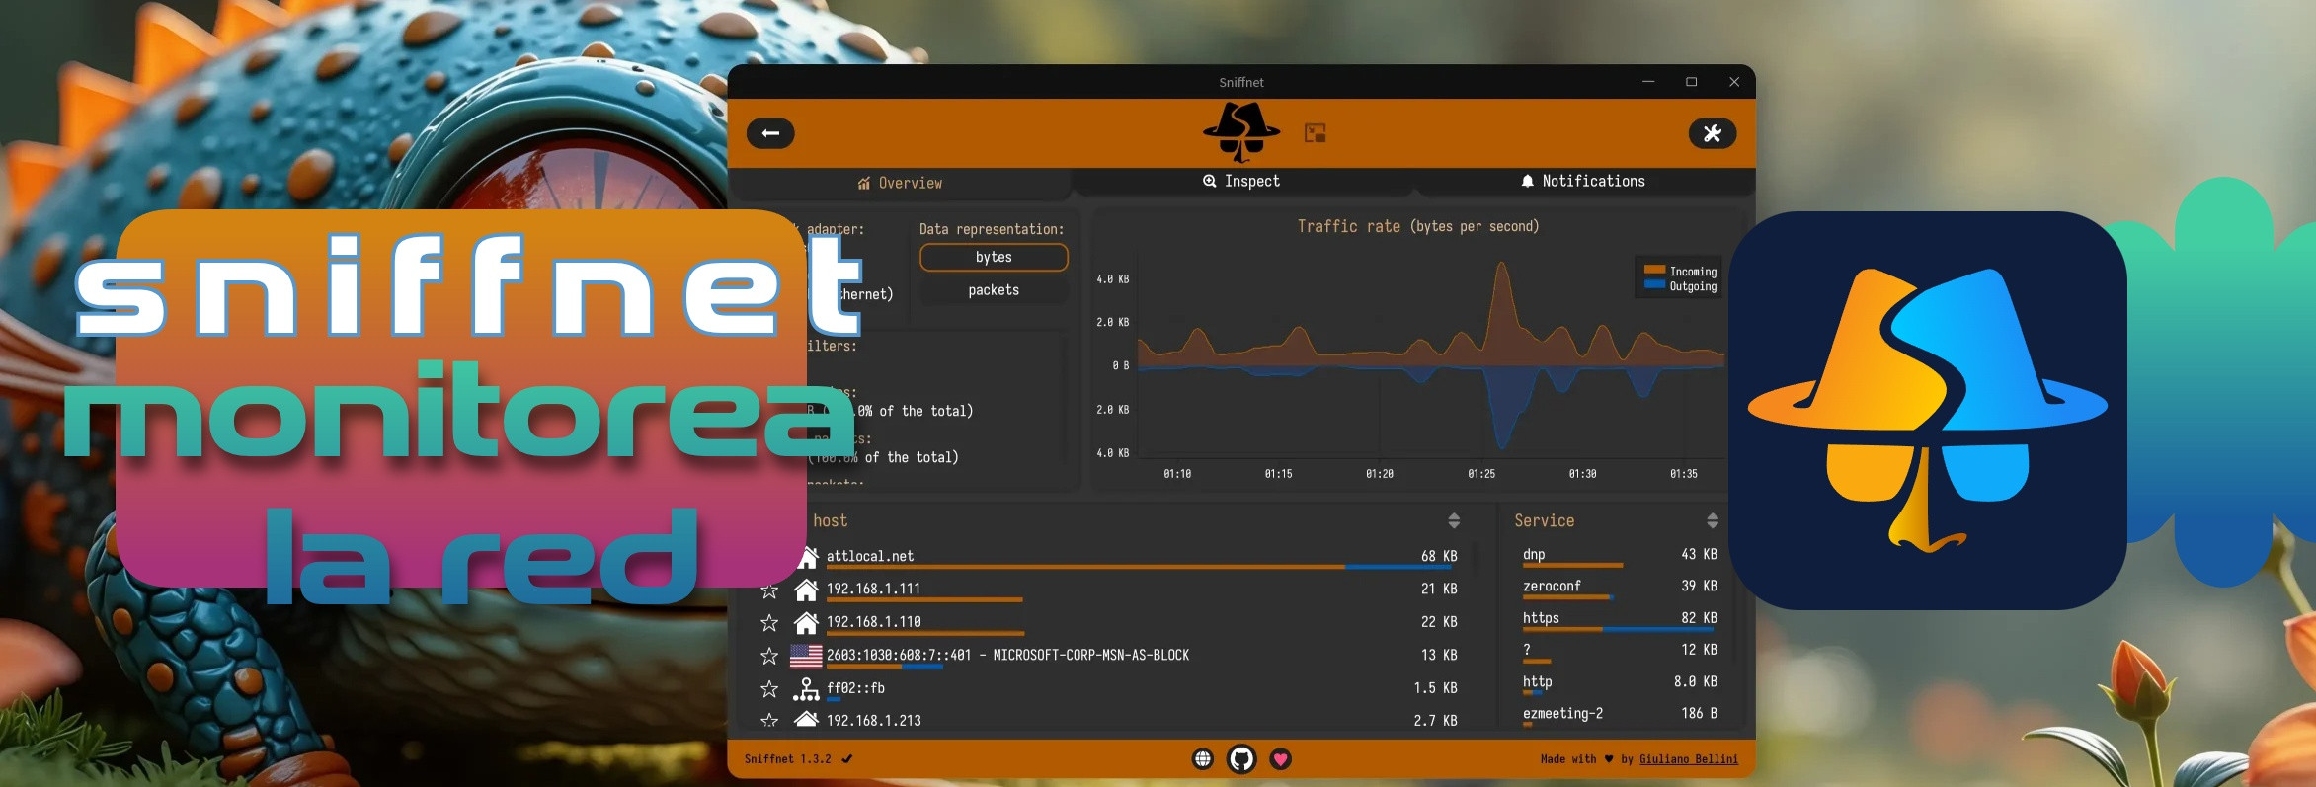Screen dimensions: 2316x787
Task: Maximize the Sniffnet window
Action: click(1691, 82)
